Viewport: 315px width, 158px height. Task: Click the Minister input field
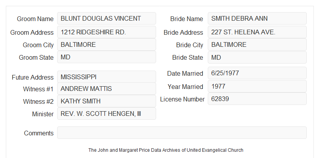click(106, 114)
